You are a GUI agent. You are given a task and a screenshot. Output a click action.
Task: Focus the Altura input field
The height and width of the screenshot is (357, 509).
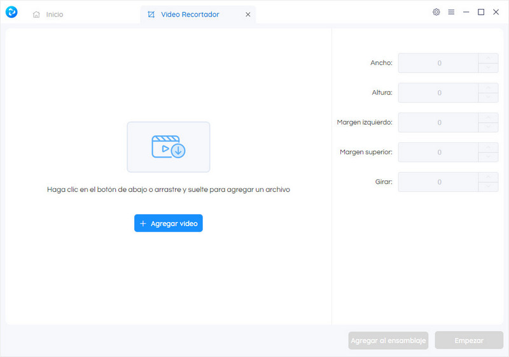(438, 93)
